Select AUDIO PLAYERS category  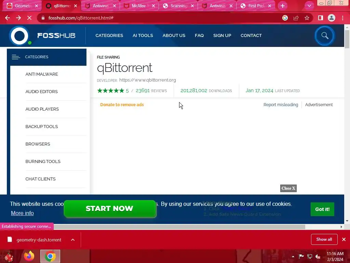[x=42, y=109]
